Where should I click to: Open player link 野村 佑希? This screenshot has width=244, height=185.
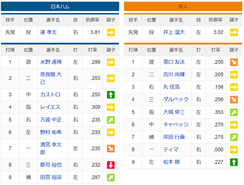point(51,132)
